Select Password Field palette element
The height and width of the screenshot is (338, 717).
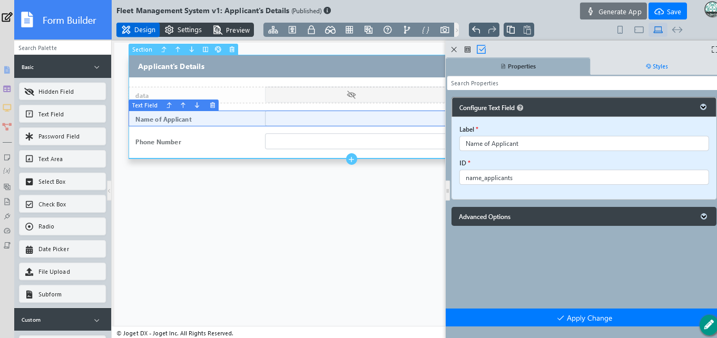coord(62,136)
